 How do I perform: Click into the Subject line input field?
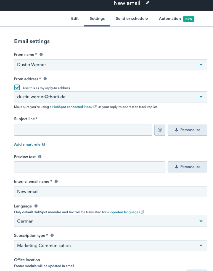pyautogui.click(x=83, y=130)
